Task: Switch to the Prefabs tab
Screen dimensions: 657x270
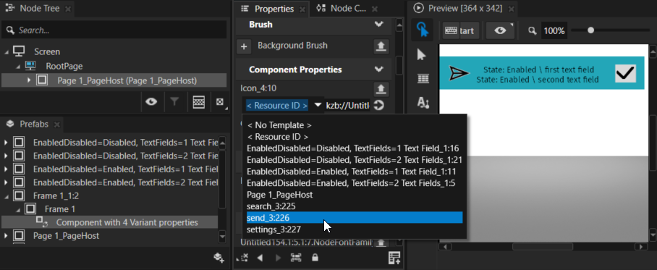Action: 33,124
